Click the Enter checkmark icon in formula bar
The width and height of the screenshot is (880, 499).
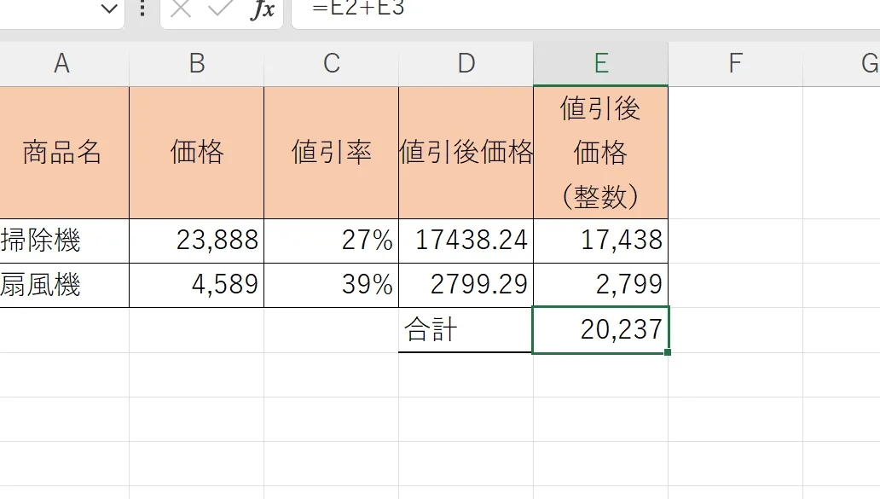click(220, 9)
